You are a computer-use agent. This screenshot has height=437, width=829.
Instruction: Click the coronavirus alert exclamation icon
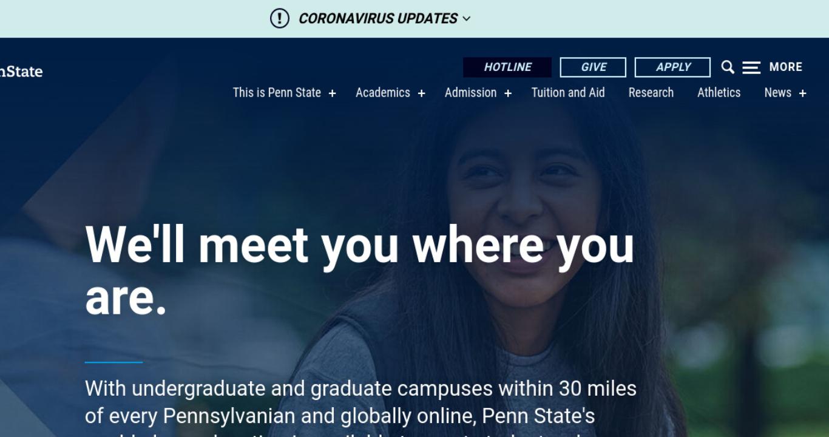[280, 18]
